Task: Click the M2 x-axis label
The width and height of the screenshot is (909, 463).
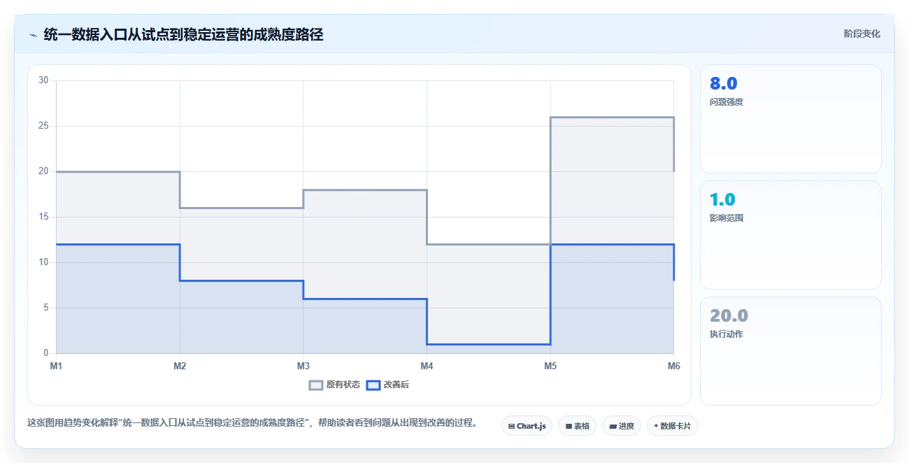Action: 180,366
